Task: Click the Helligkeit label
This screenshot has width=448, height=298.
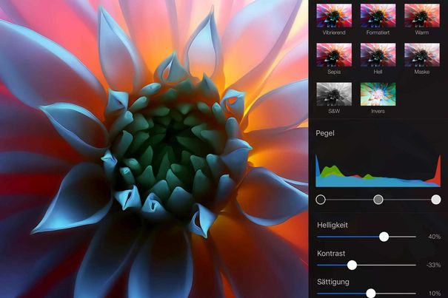Action: pos(332,226)
